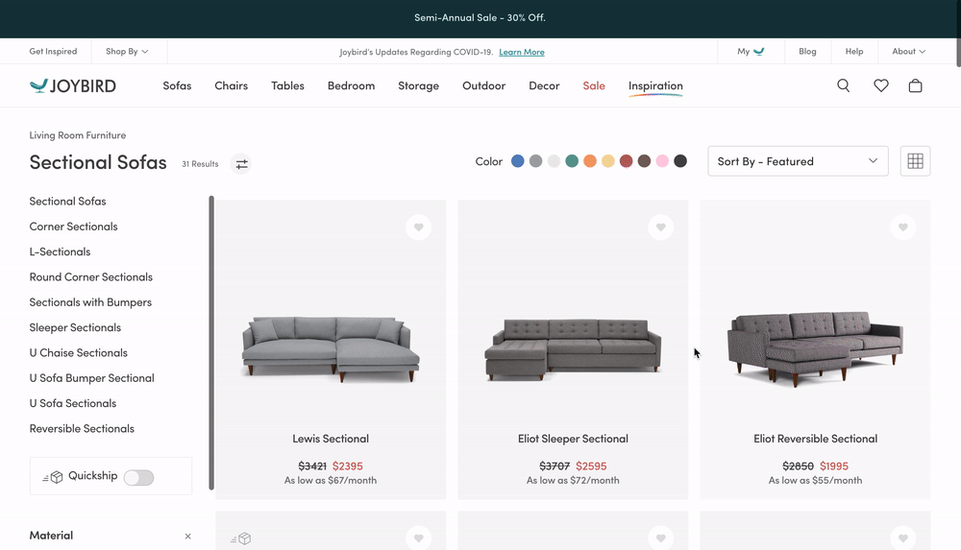961x550 pixels.
Task: Expand the Shop By menu
Action: point(127,52)
